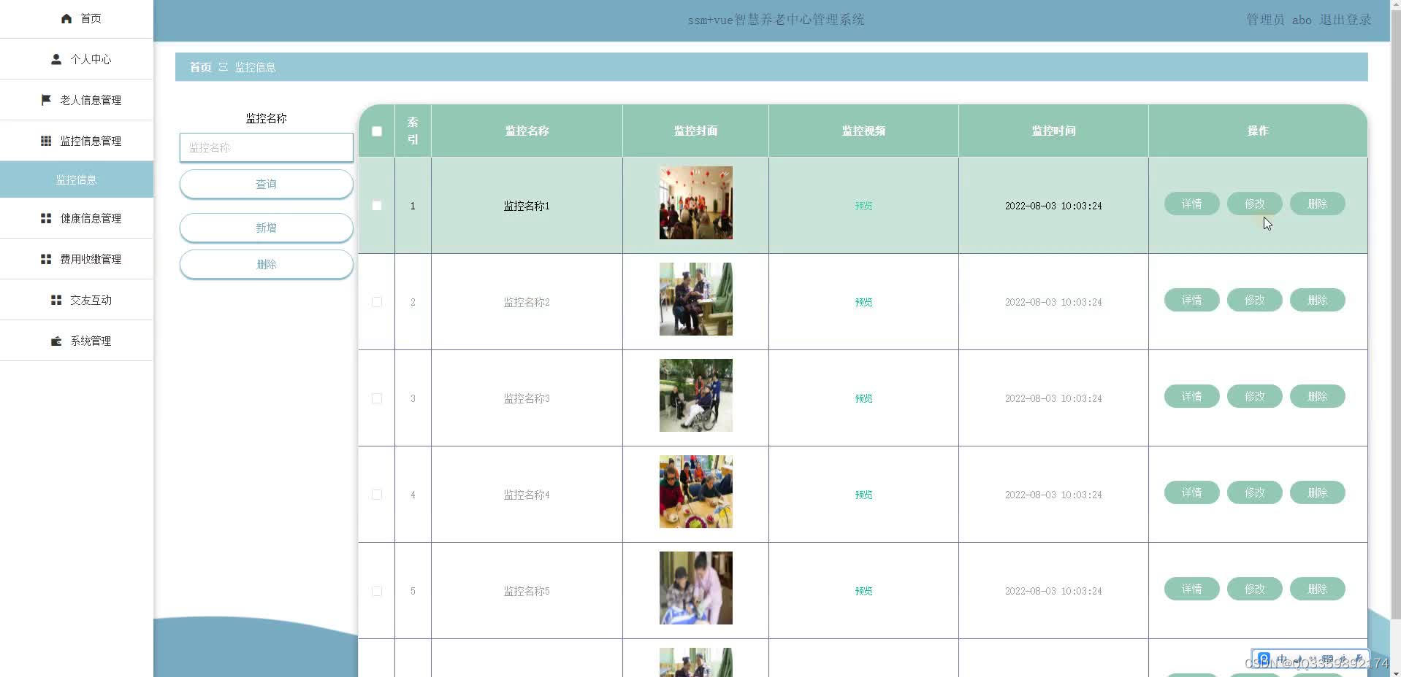Check the checkbox for row 监控名称3
Viewport: 1401px width, 677px height.
pyautogui.click(x=377, y=398)
